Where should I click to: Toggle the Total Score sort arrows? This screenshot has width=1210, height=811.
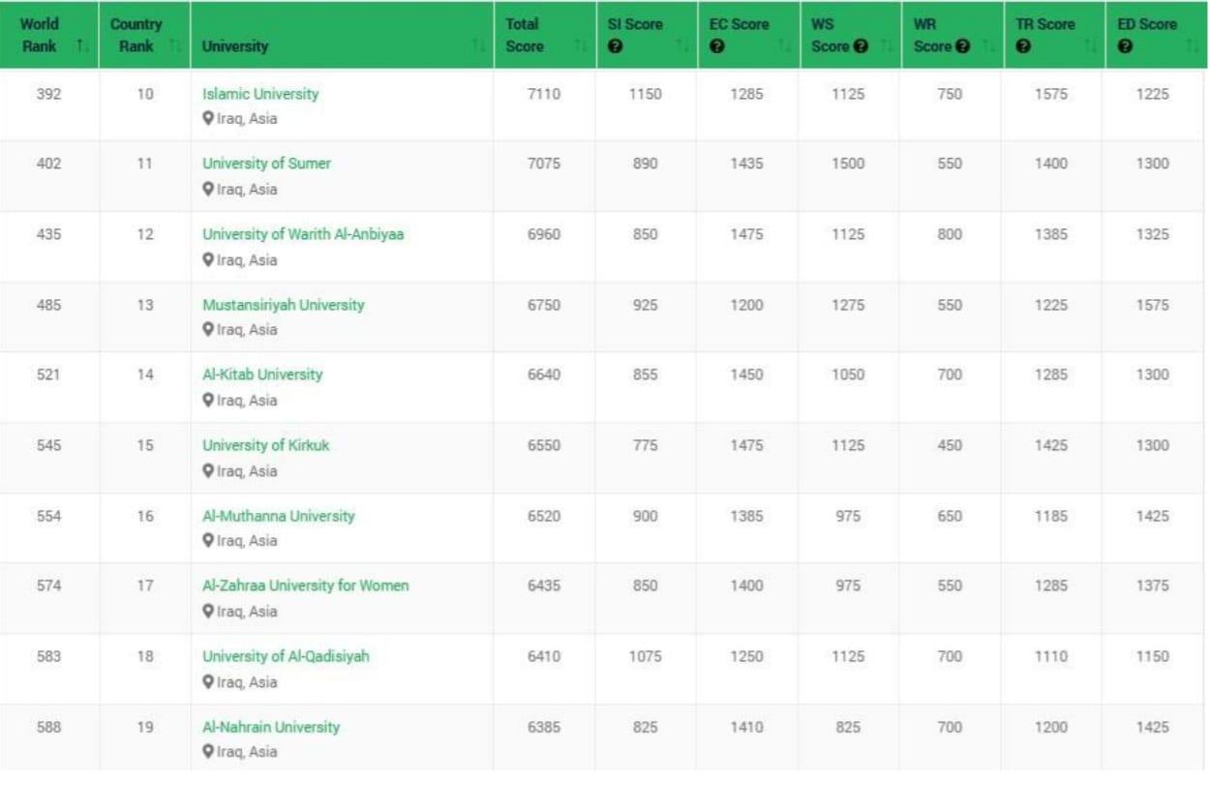click(x=580, y=46)
